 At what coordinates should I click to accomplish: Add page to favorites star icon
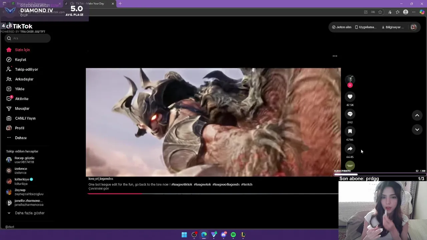[380, 12]
